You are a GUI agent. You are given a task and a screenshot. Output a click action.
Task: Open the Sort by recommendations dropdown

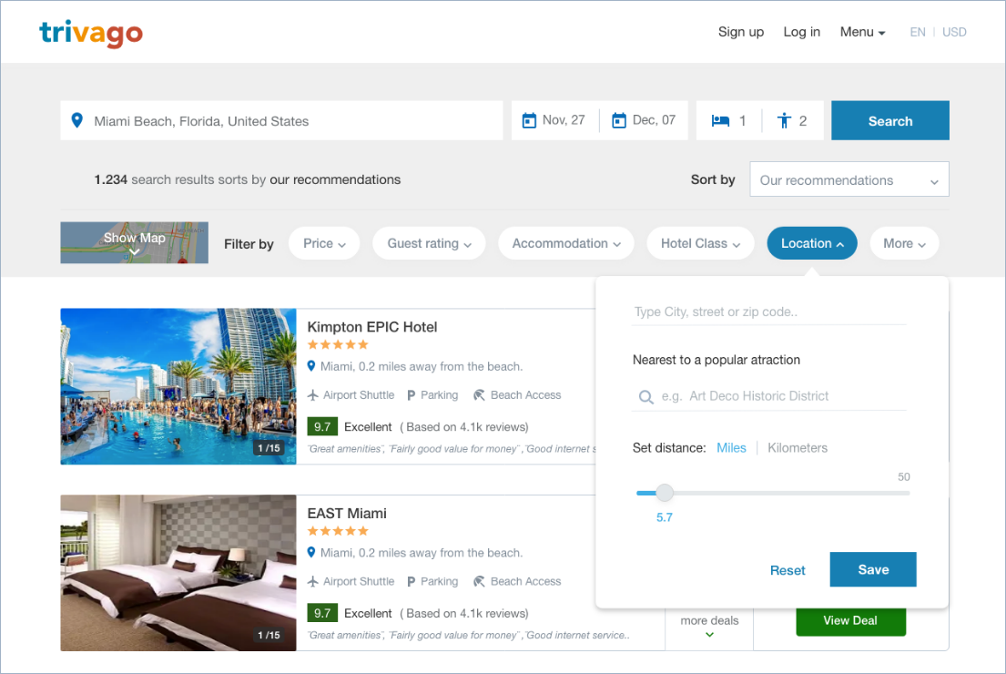tap(848, 179)
